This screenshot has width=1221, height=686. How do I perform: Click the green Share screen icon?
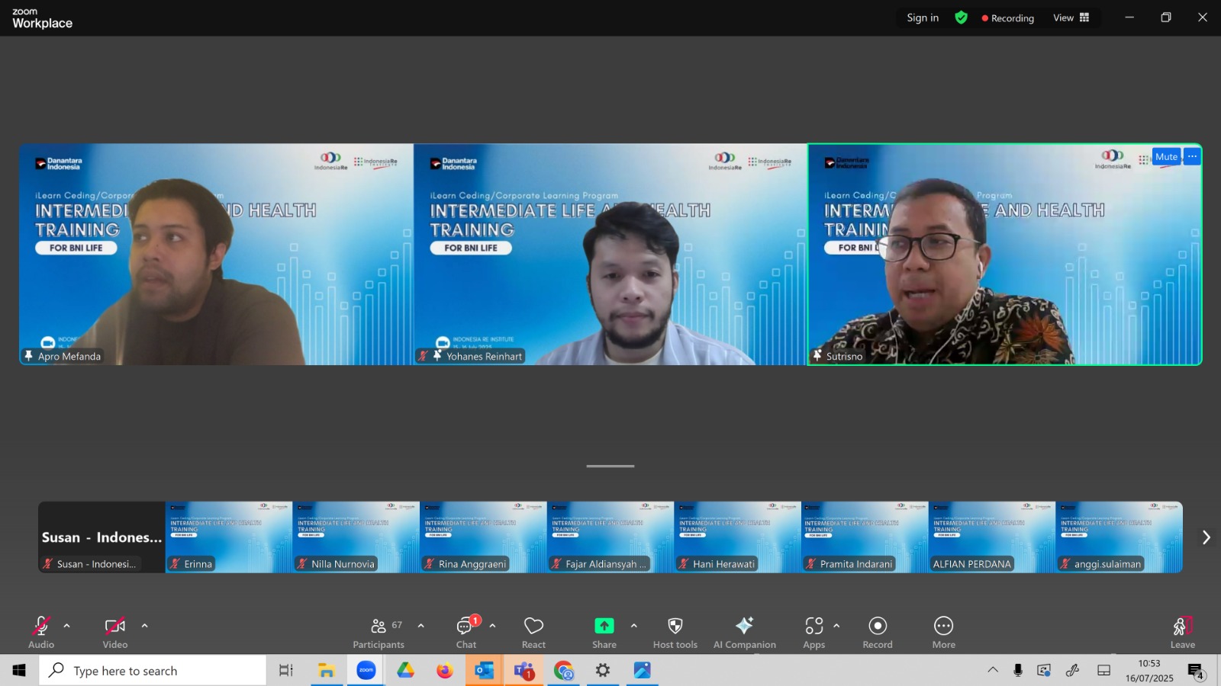[604, 626]
